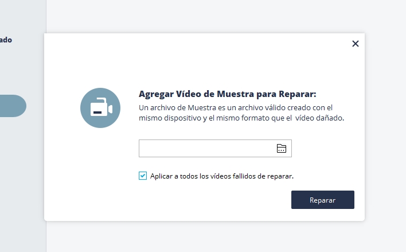Close the sample video dialog with the X
The width and height of the screenshot is (406, 252).
click(x=355, y=44)
